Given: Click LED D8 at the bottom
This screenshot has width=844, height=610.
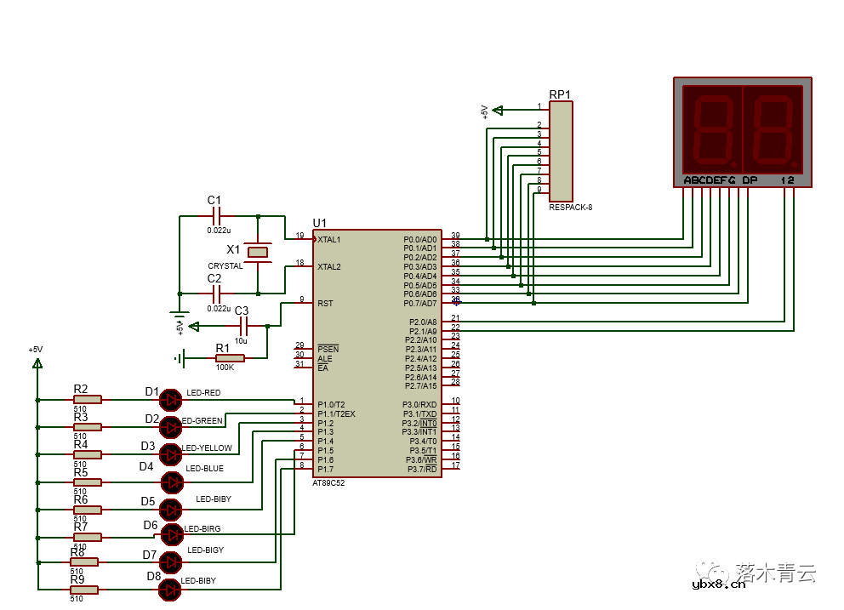Looking at the screenshot, I should coord(172,590).
